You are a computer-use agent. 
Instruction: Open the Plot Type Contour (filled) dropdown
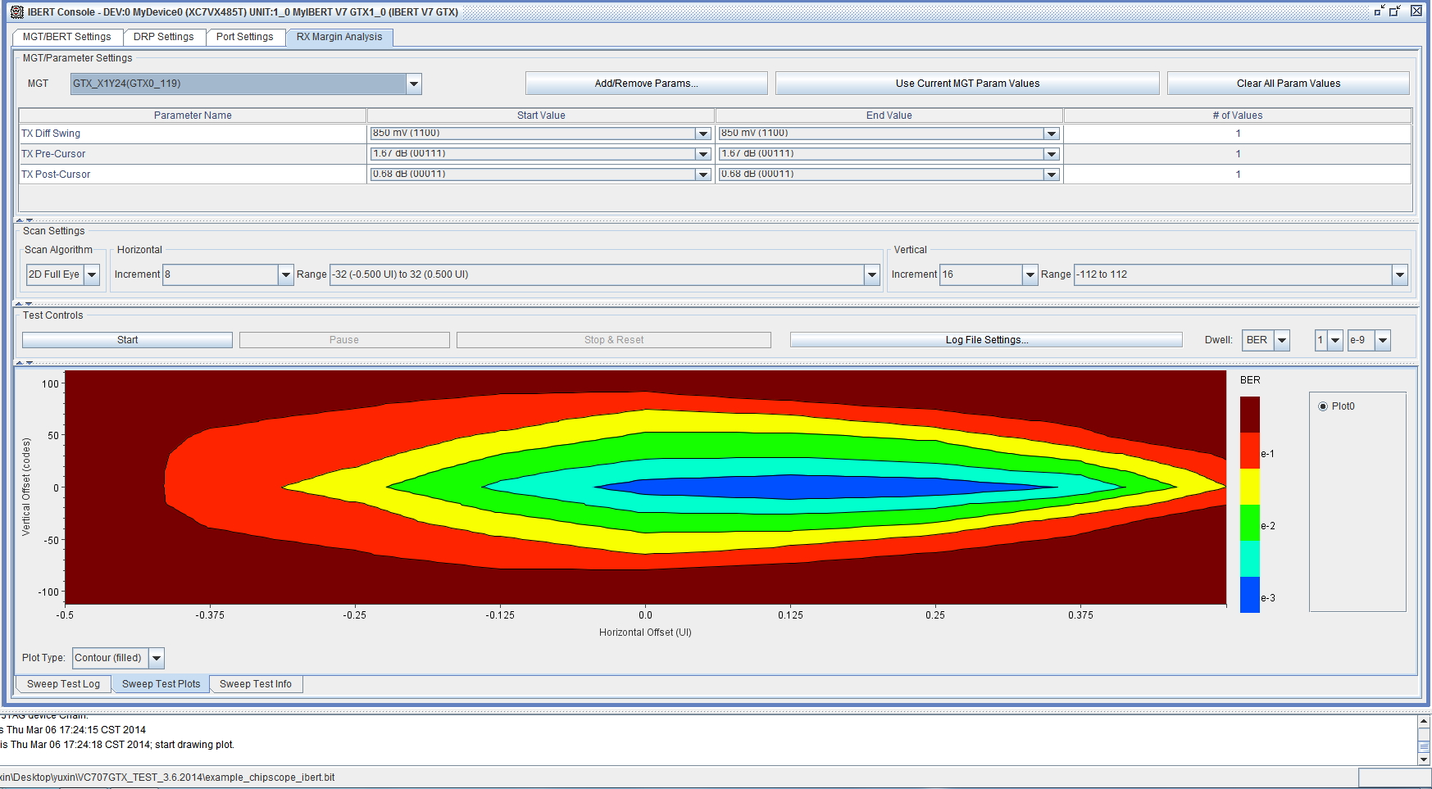click(157, 658)
